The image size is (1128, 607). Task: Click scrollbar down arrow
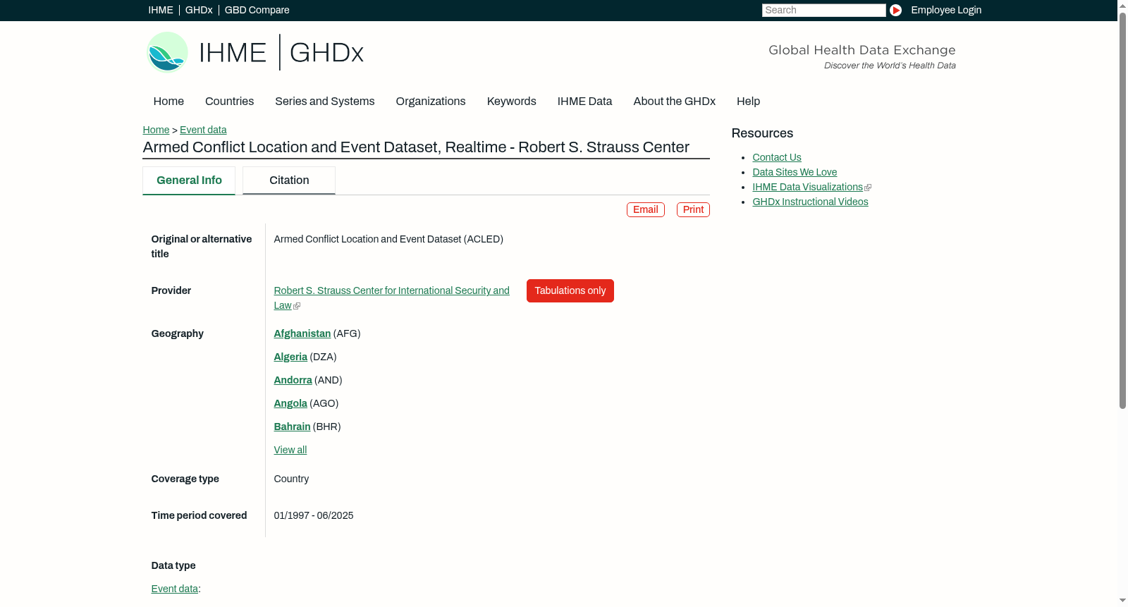pos(1122,601)
